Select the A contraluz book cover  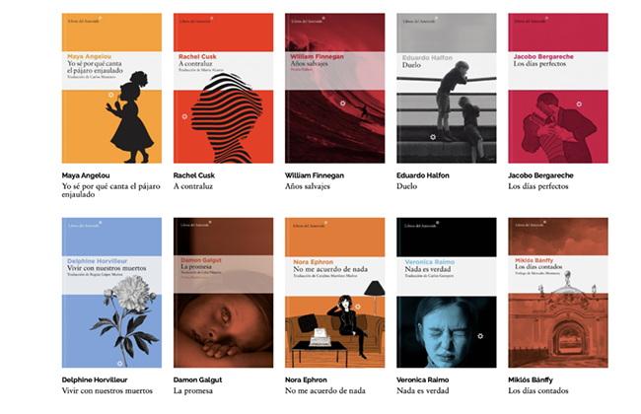[223, 89]
